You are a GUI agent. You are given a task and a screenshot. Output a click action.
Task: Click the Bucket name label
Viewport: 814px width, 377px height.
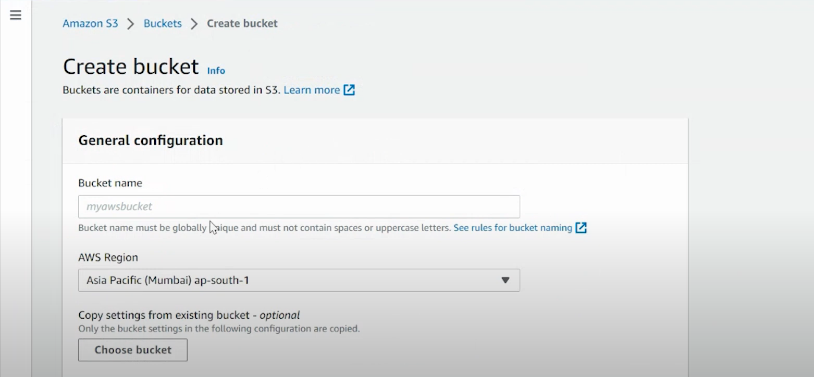click(110, 183)
